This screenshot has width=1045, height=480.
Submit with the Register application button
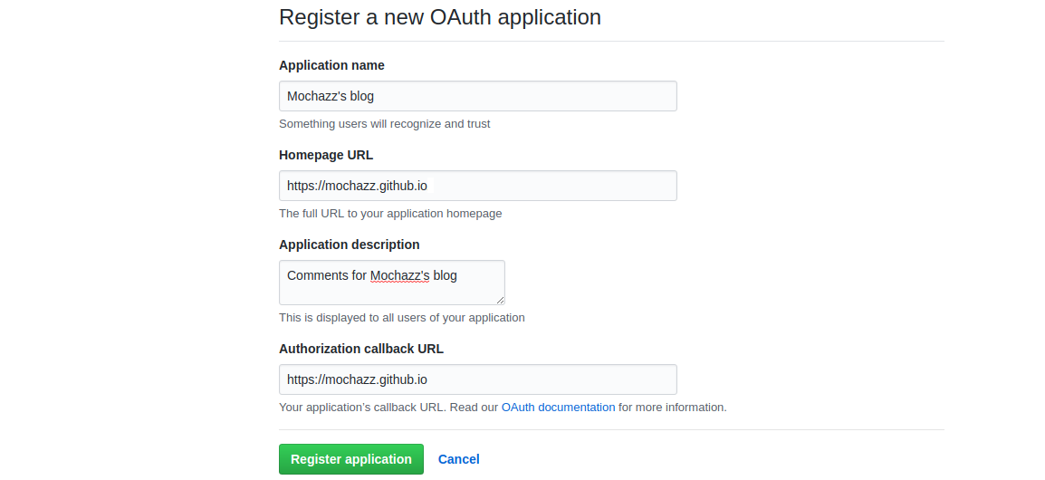coord(351,459)
